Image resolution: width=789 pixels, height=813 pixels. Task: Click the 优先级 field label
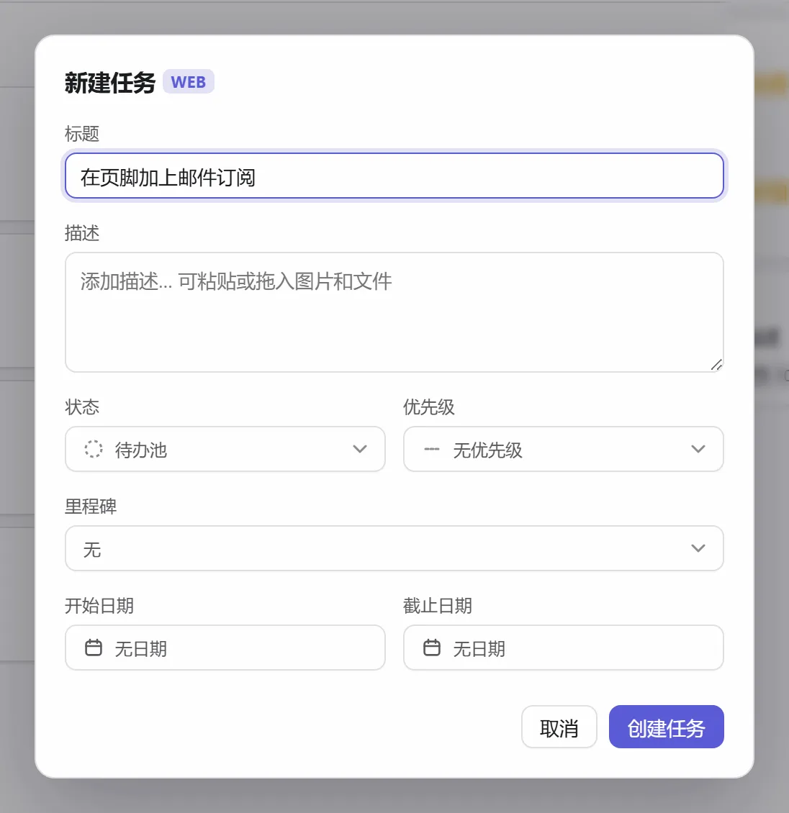[x=429, y=407]
